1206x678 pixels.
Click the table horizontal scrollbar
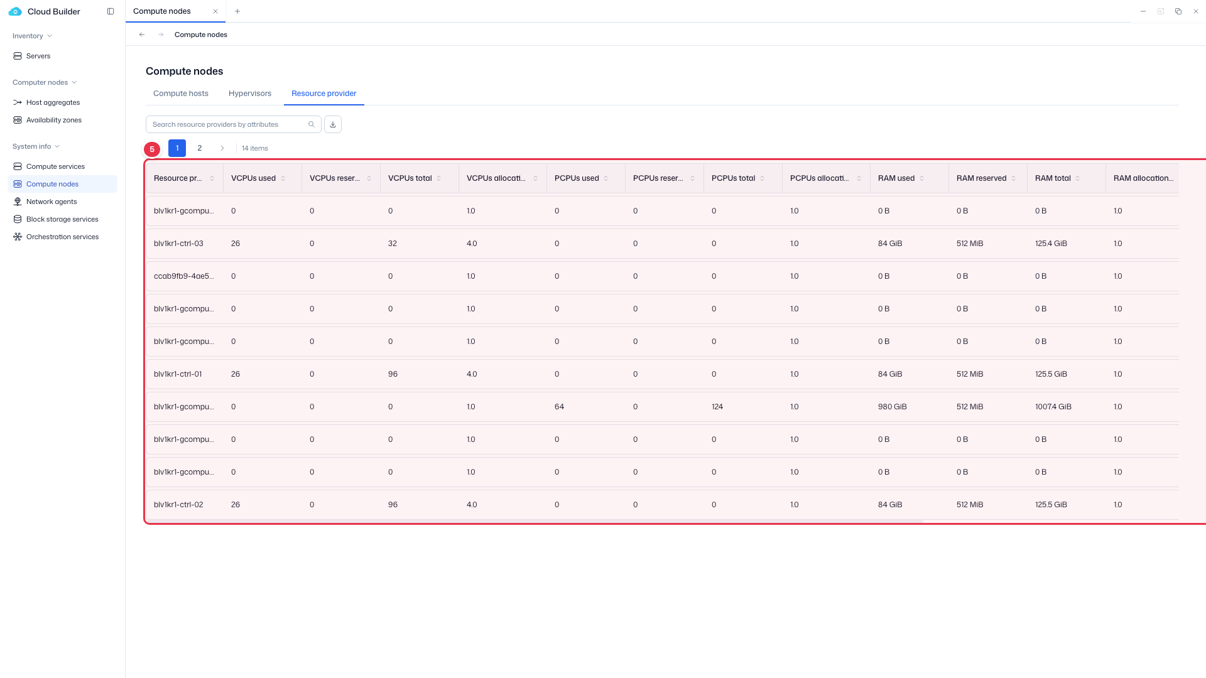pos(534,521)
